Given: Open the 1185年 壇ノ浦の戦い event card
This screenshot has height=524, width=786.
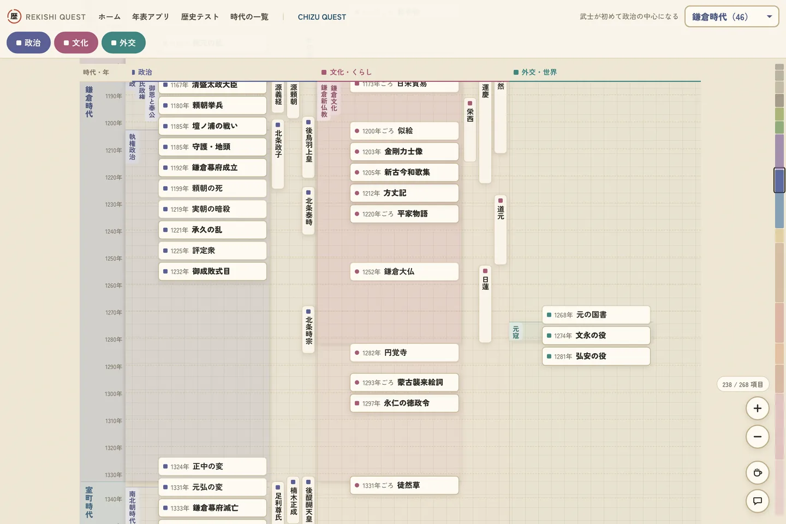Looking at the screenshot, I should click(212, 126).
